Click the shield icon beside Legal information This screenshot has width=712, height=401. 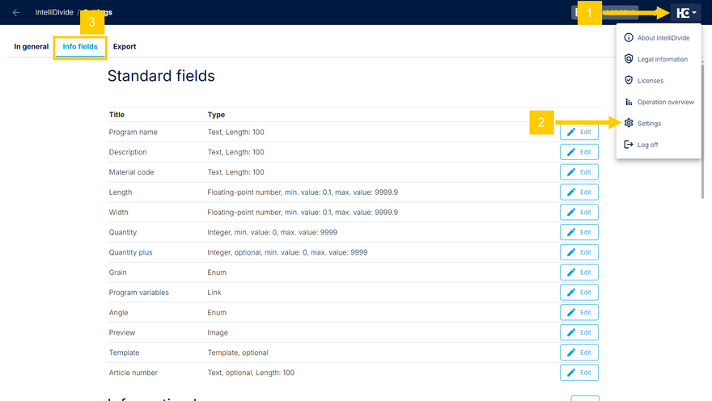pyautogui.click(x=629, y=59)
